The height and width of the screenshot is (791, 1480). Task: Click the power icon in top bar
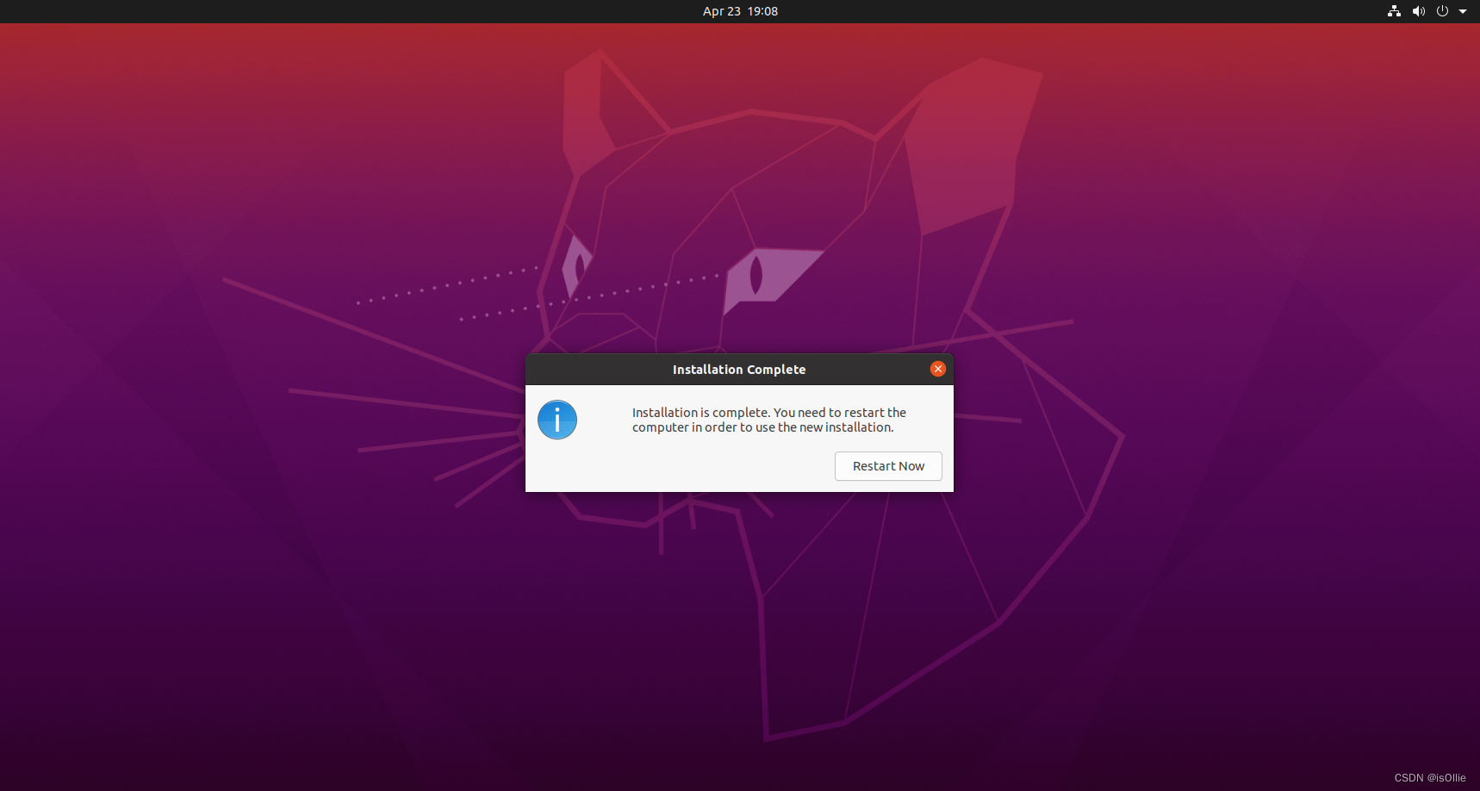[x=1442, y=11]
